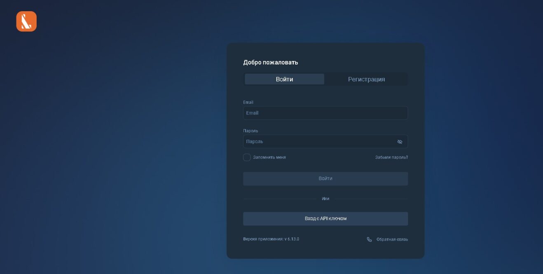Focus the Email input field

[x=325, y=113]
